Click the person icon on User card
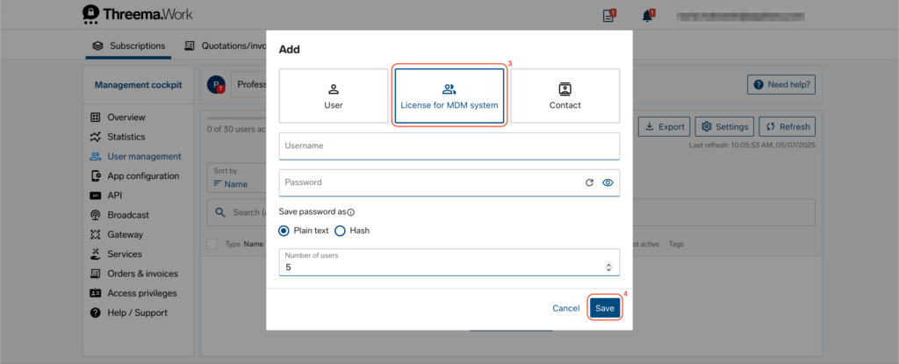899x364 pixels. (334, 89)
